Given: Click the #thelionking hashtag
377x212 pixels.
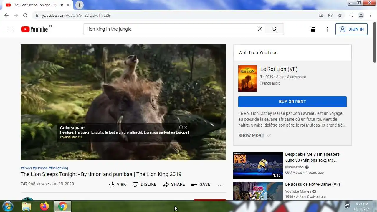Looking at the screenshot, I should 58,168.
